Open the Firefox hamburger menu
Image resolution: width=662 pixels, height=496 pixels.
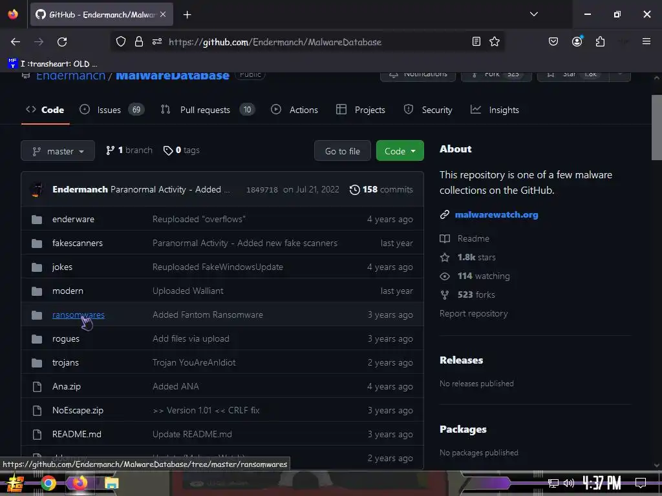pyautogui.click(x=646, y=41)
